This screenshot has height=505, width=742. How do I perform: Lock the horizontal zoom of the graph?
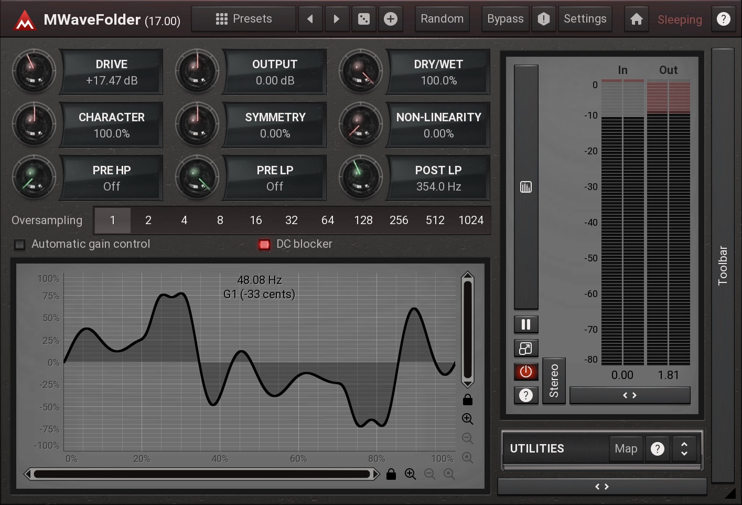(391, 475)
